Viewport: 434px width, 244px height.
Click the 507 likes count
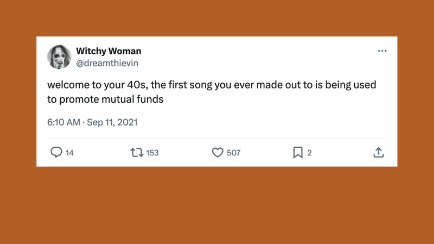pyautogui.click(x=233, y=153)
